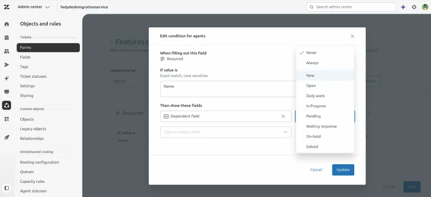This screenshot has height=197, width=431.
Task: Click the helpdeskmigrationservice account name
Action: (84, 7)
